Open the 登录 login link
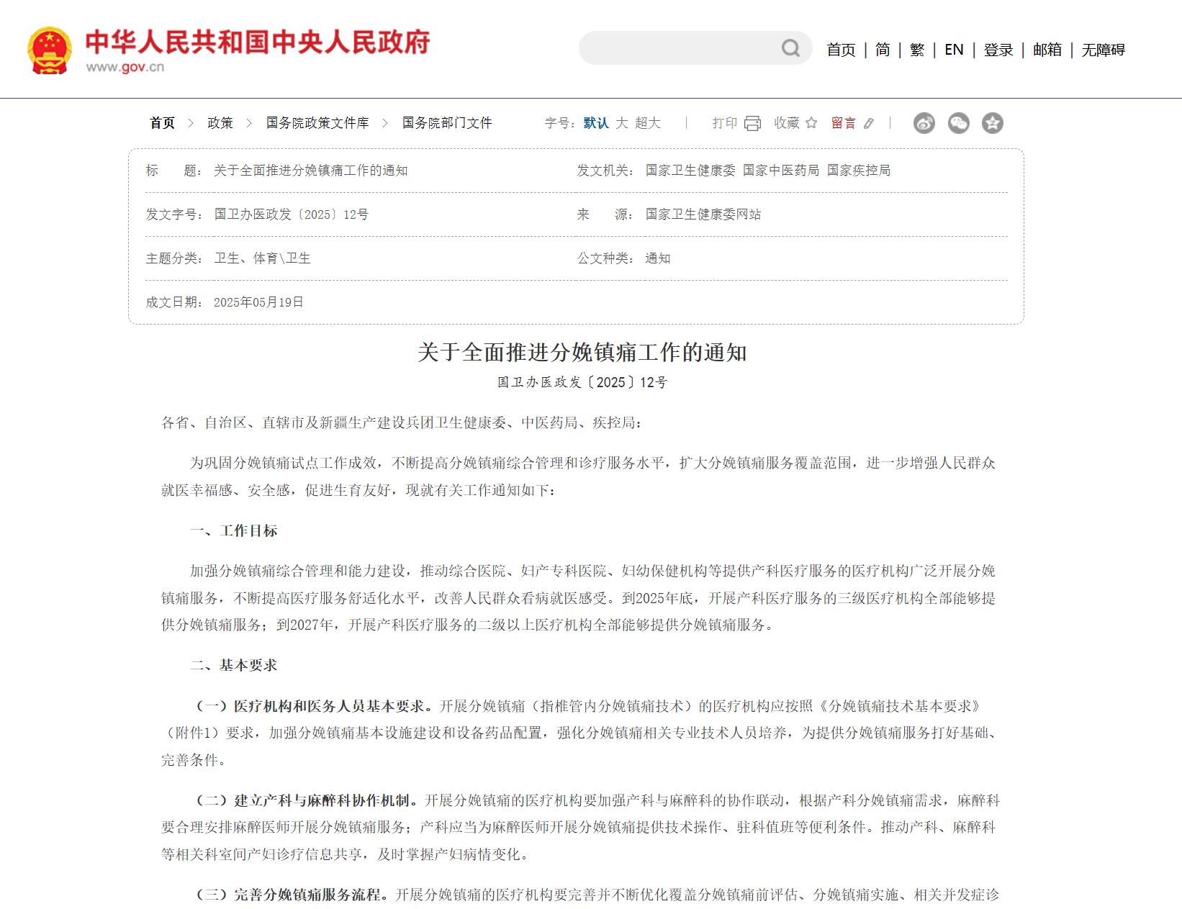 [998, 50]
